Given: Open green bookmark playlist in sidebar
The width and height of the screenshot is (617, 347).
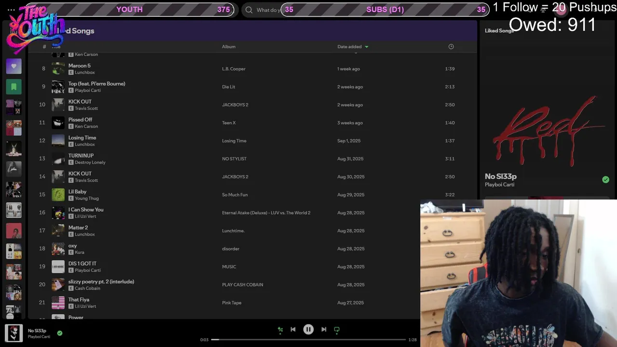Looking at the screenshot, I should point(13,87).
